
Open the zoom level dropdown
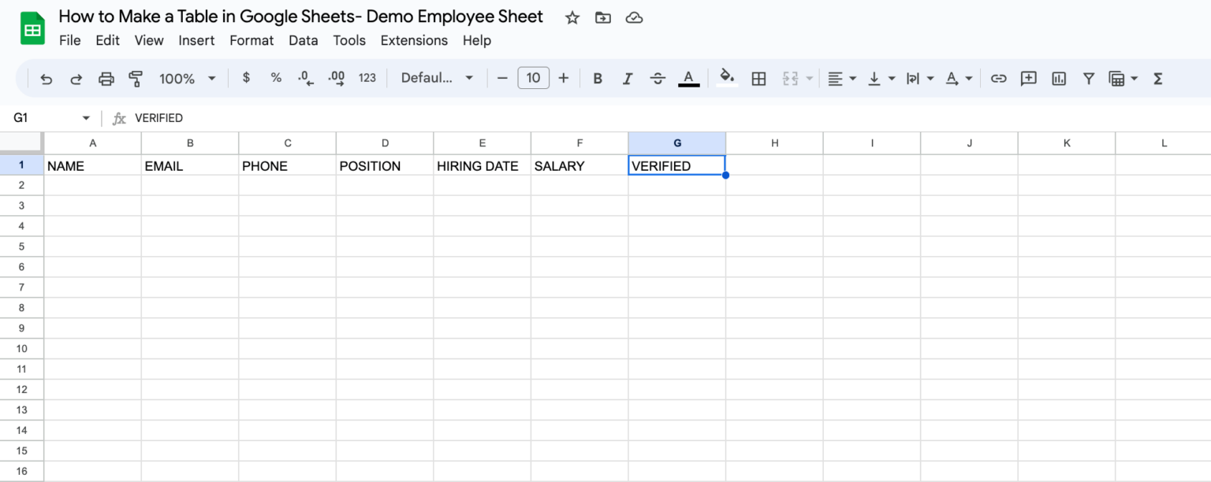tap(186, 78)
